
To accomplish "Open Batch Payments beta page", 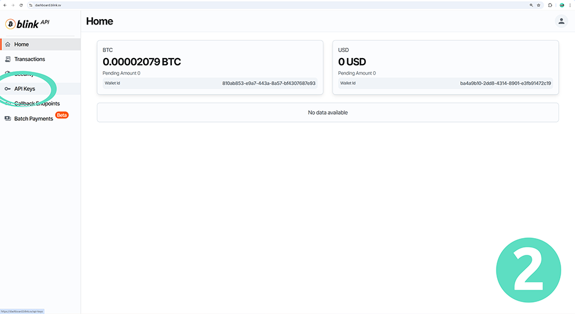I will click(34, 118).
